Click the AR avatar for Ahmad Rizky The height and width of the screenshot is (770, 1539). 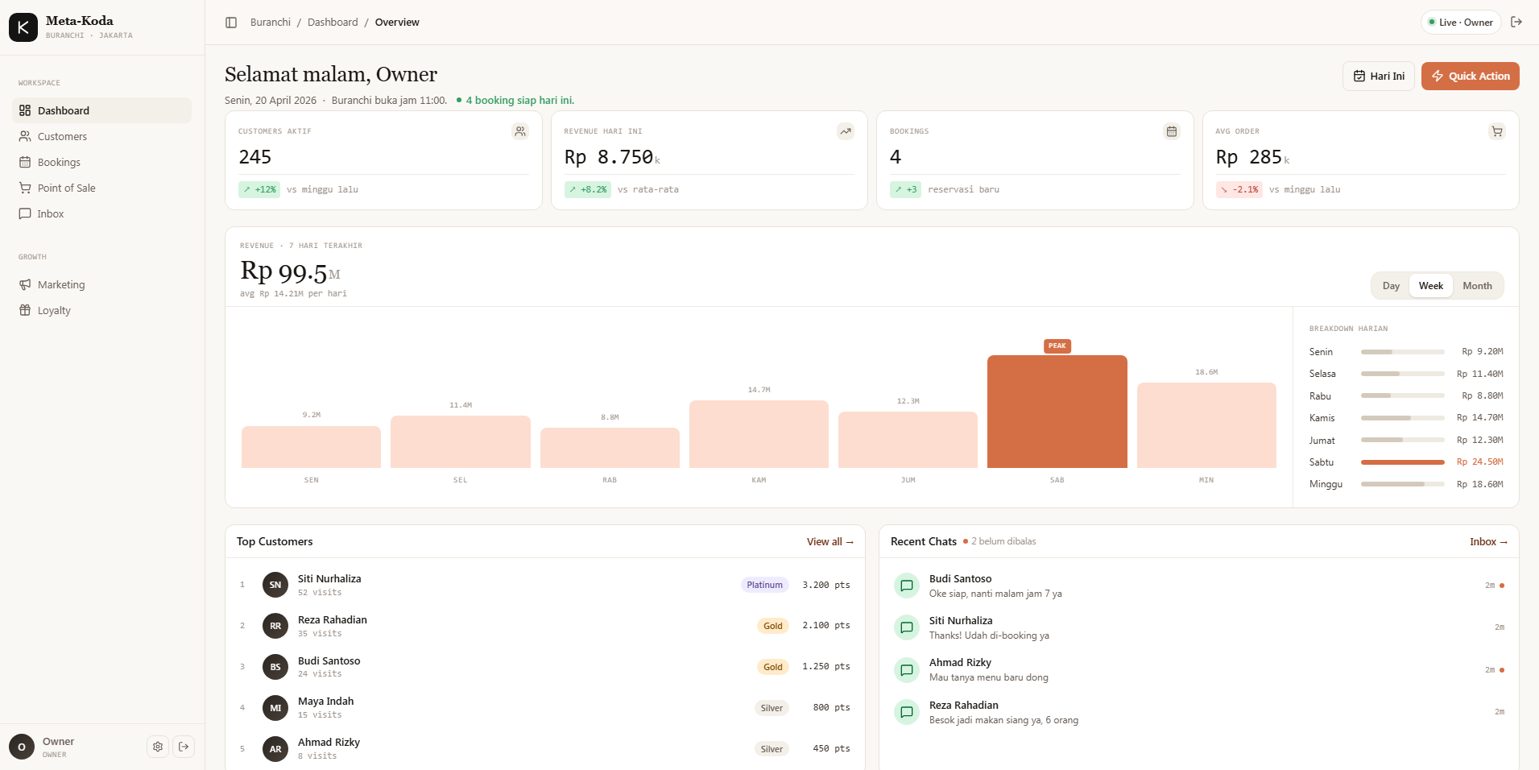pos(275,749)
